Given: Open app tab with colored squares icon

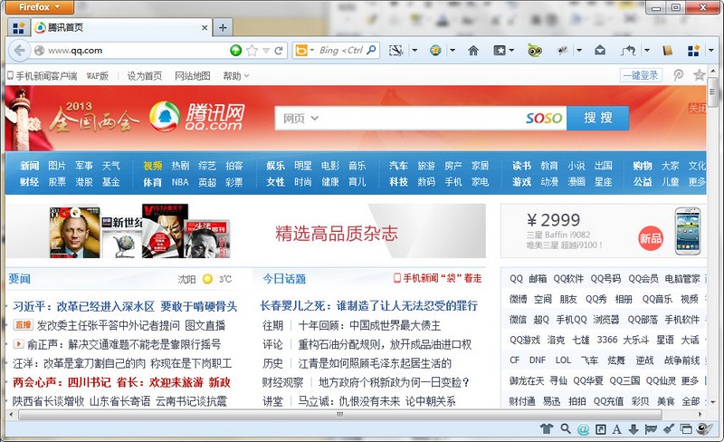Looking at the screenshot, I should click(x=18, y=28).
